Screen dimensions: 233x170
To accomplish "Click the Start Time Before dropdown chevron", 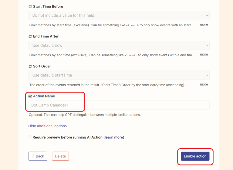I will tap(207, 15).
